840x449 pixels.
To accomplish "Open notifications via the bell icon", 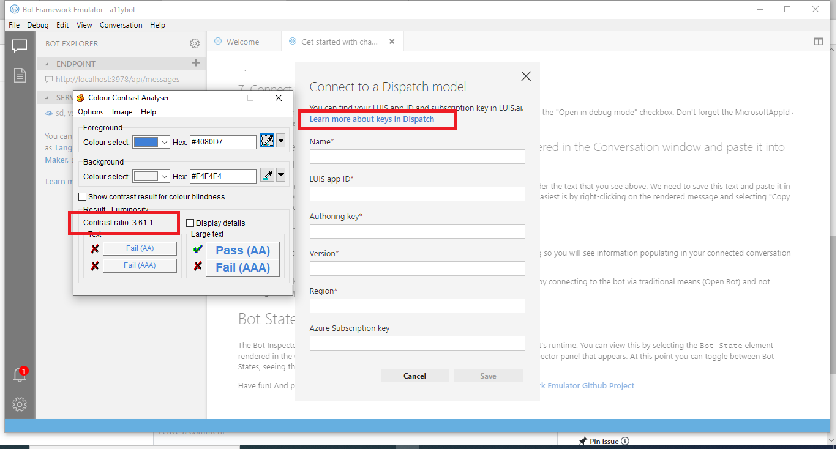I will [19, 375].
